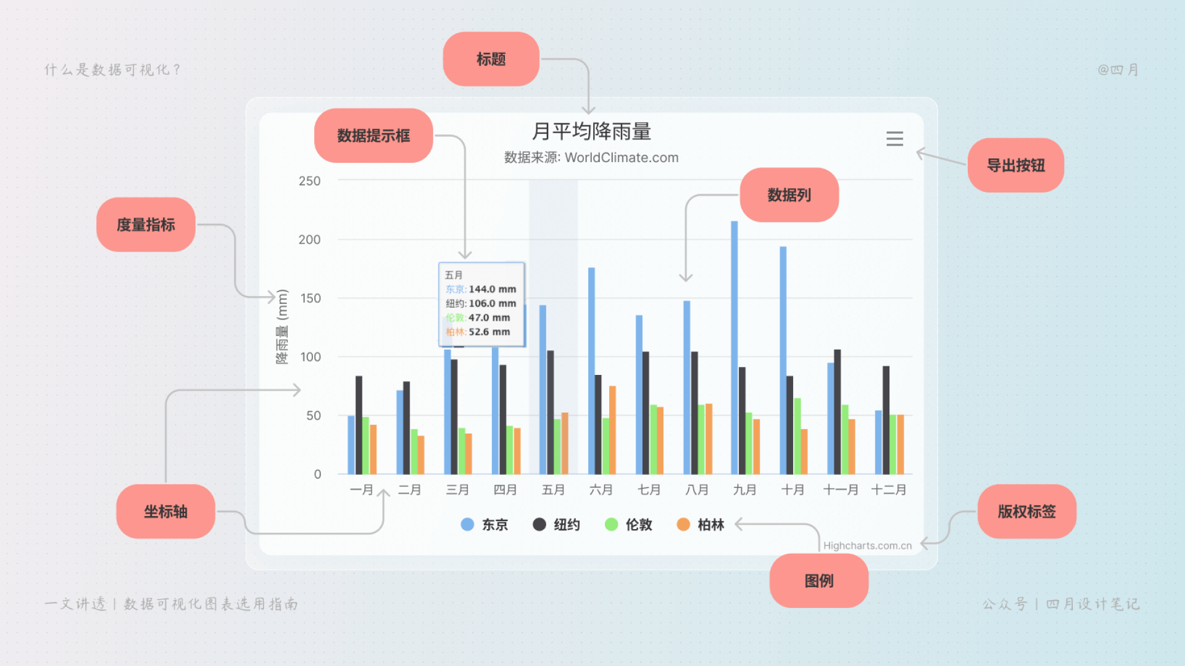
Task: Click the chart title 月平均降雨量
Action: click(591, 131)
